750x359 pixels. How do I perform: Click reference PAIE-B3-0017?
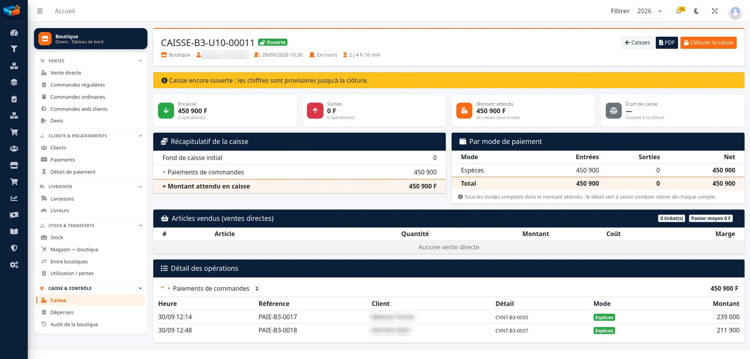click(x=278, y=317)
